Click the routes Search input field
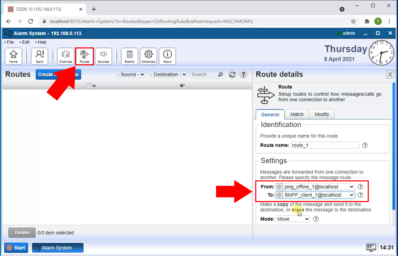 [204, 75]
